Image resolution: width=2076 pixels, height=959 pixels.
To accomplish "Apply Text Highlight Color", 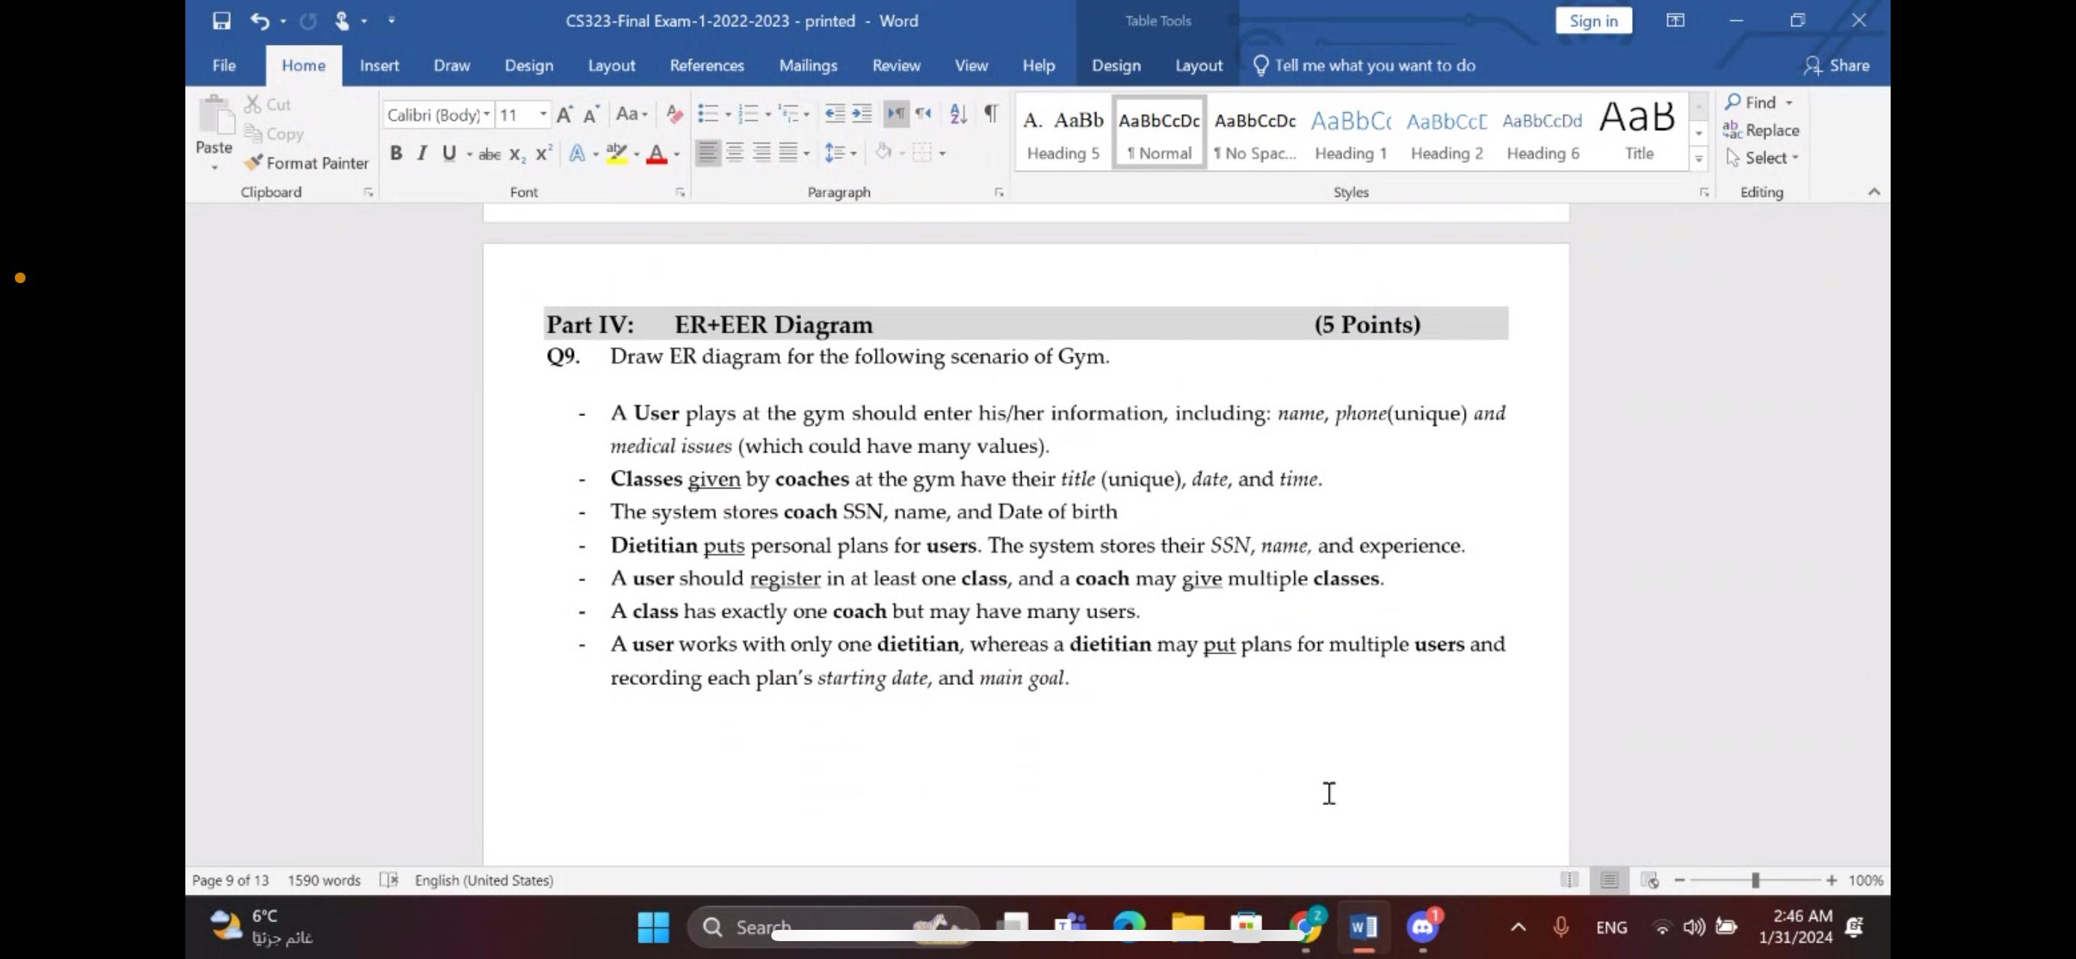I will pos(617,153).
